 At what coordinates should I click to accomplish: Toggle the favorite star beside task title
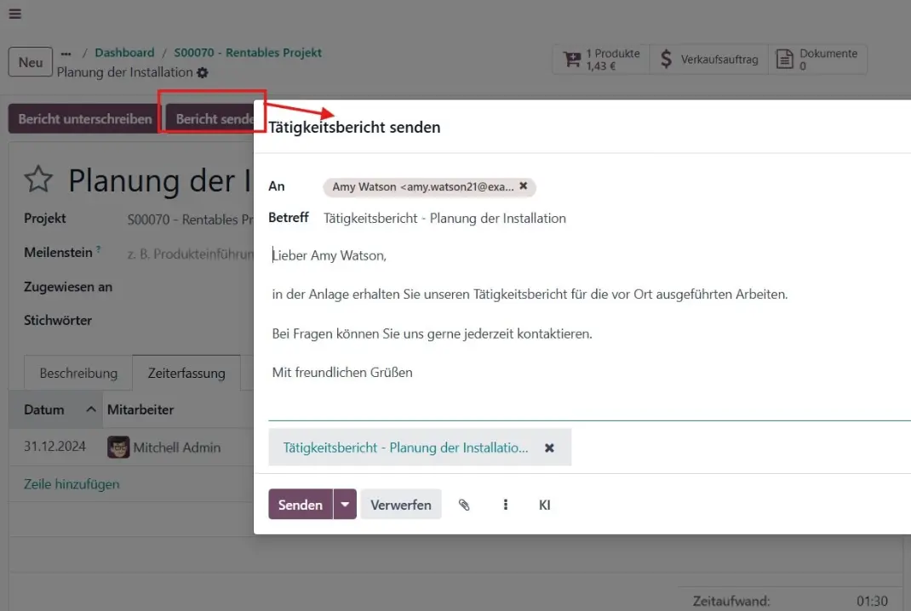pos(38,180)
